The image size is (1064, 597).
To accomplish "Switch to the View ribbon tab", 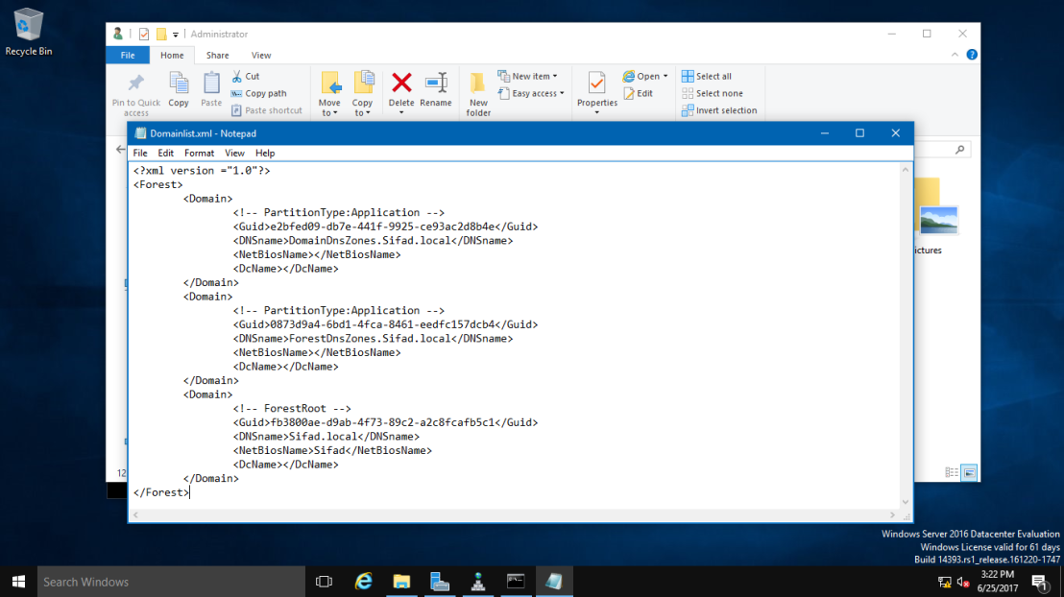I will [x=260, y=56].
